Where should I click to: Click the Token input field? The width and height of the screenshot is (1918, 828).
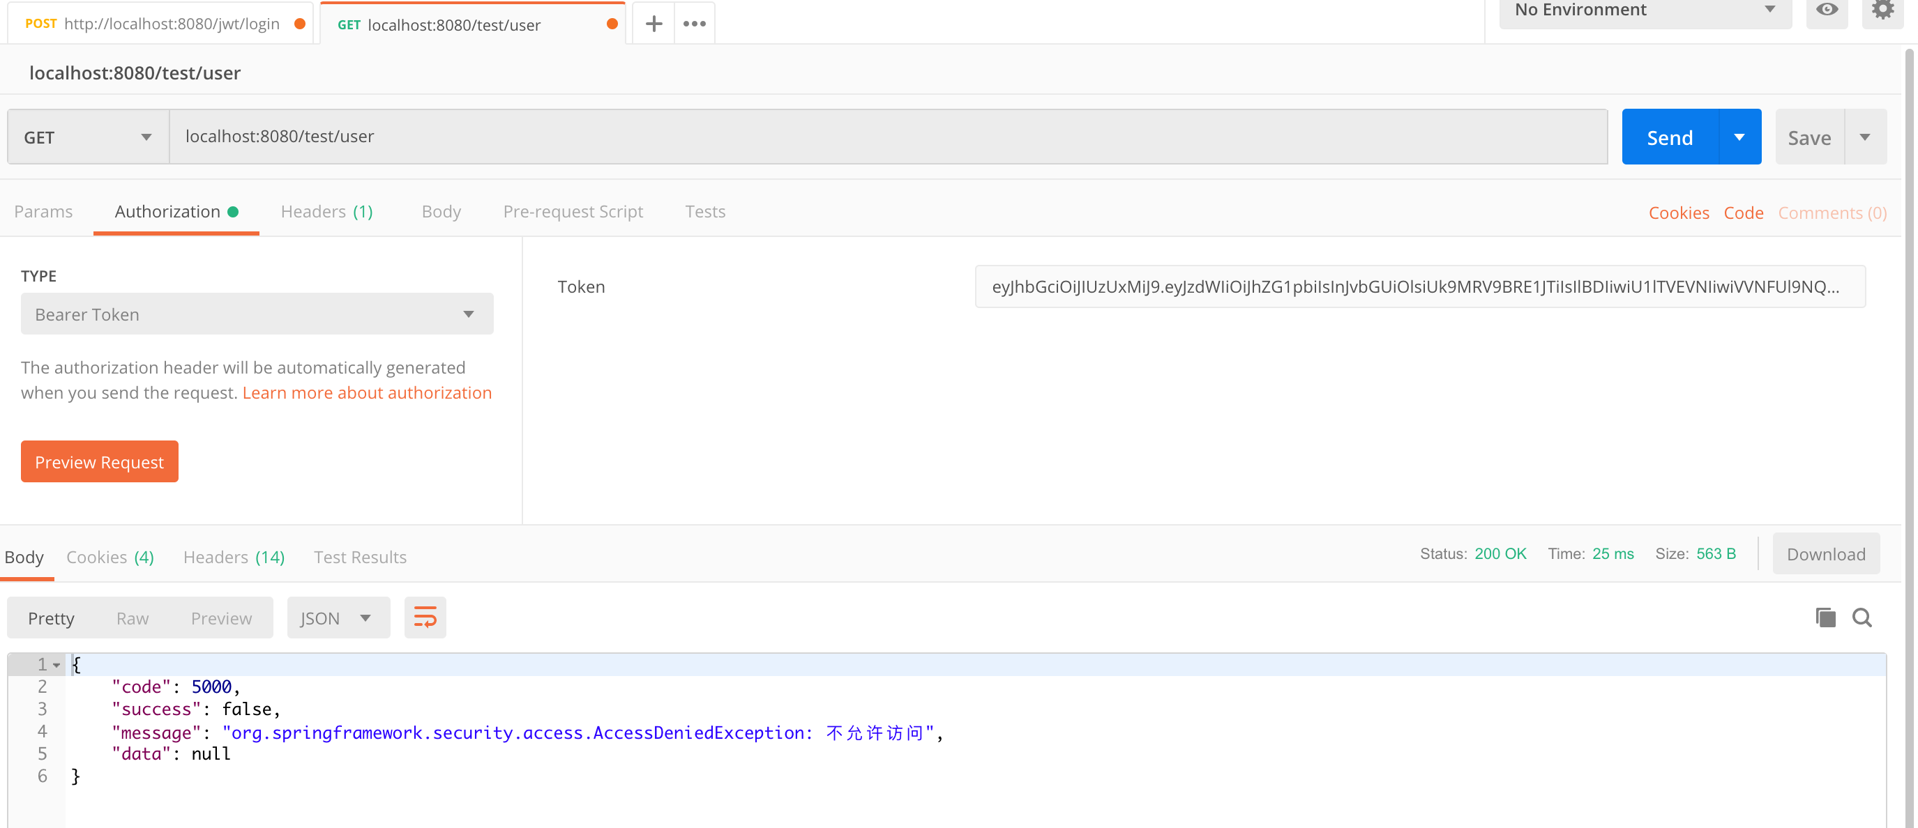[x=1420, y=286]
